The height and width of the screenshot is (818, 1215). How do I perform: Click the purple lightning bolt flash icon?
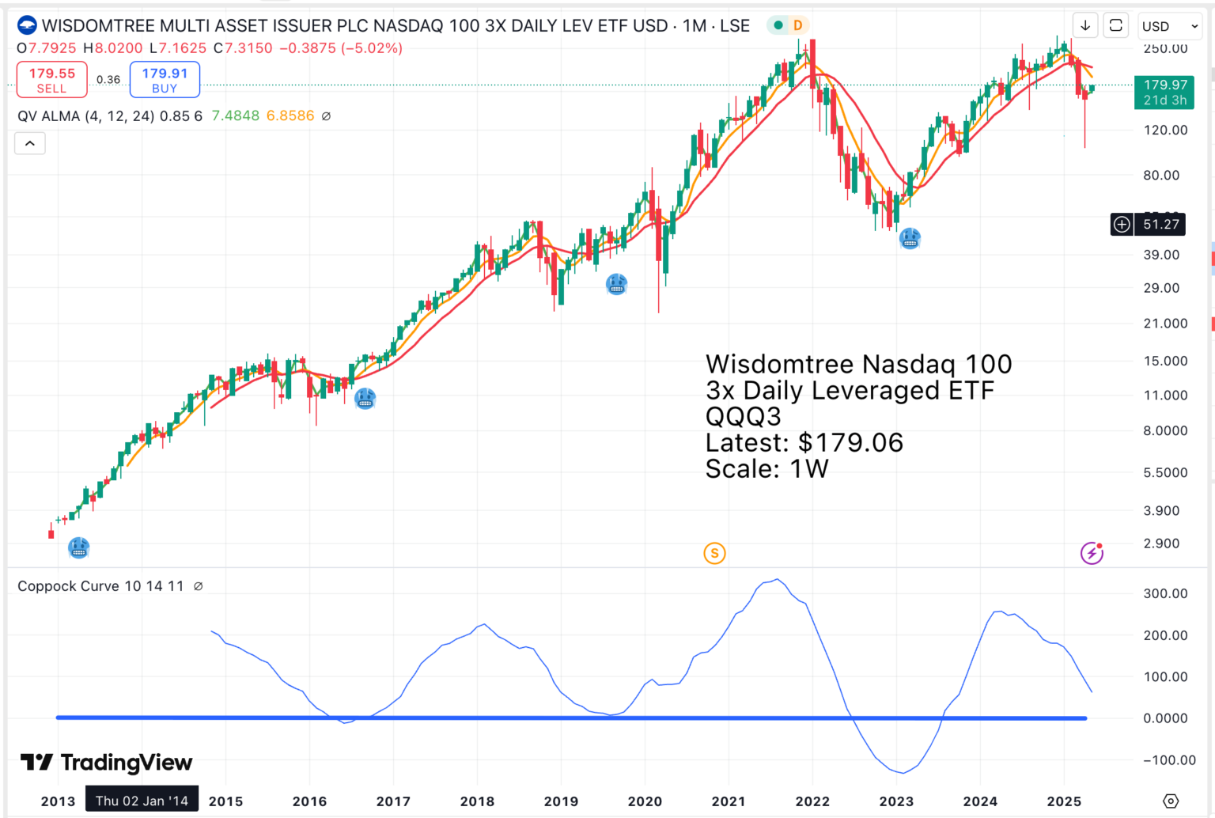coord(1092,553)
